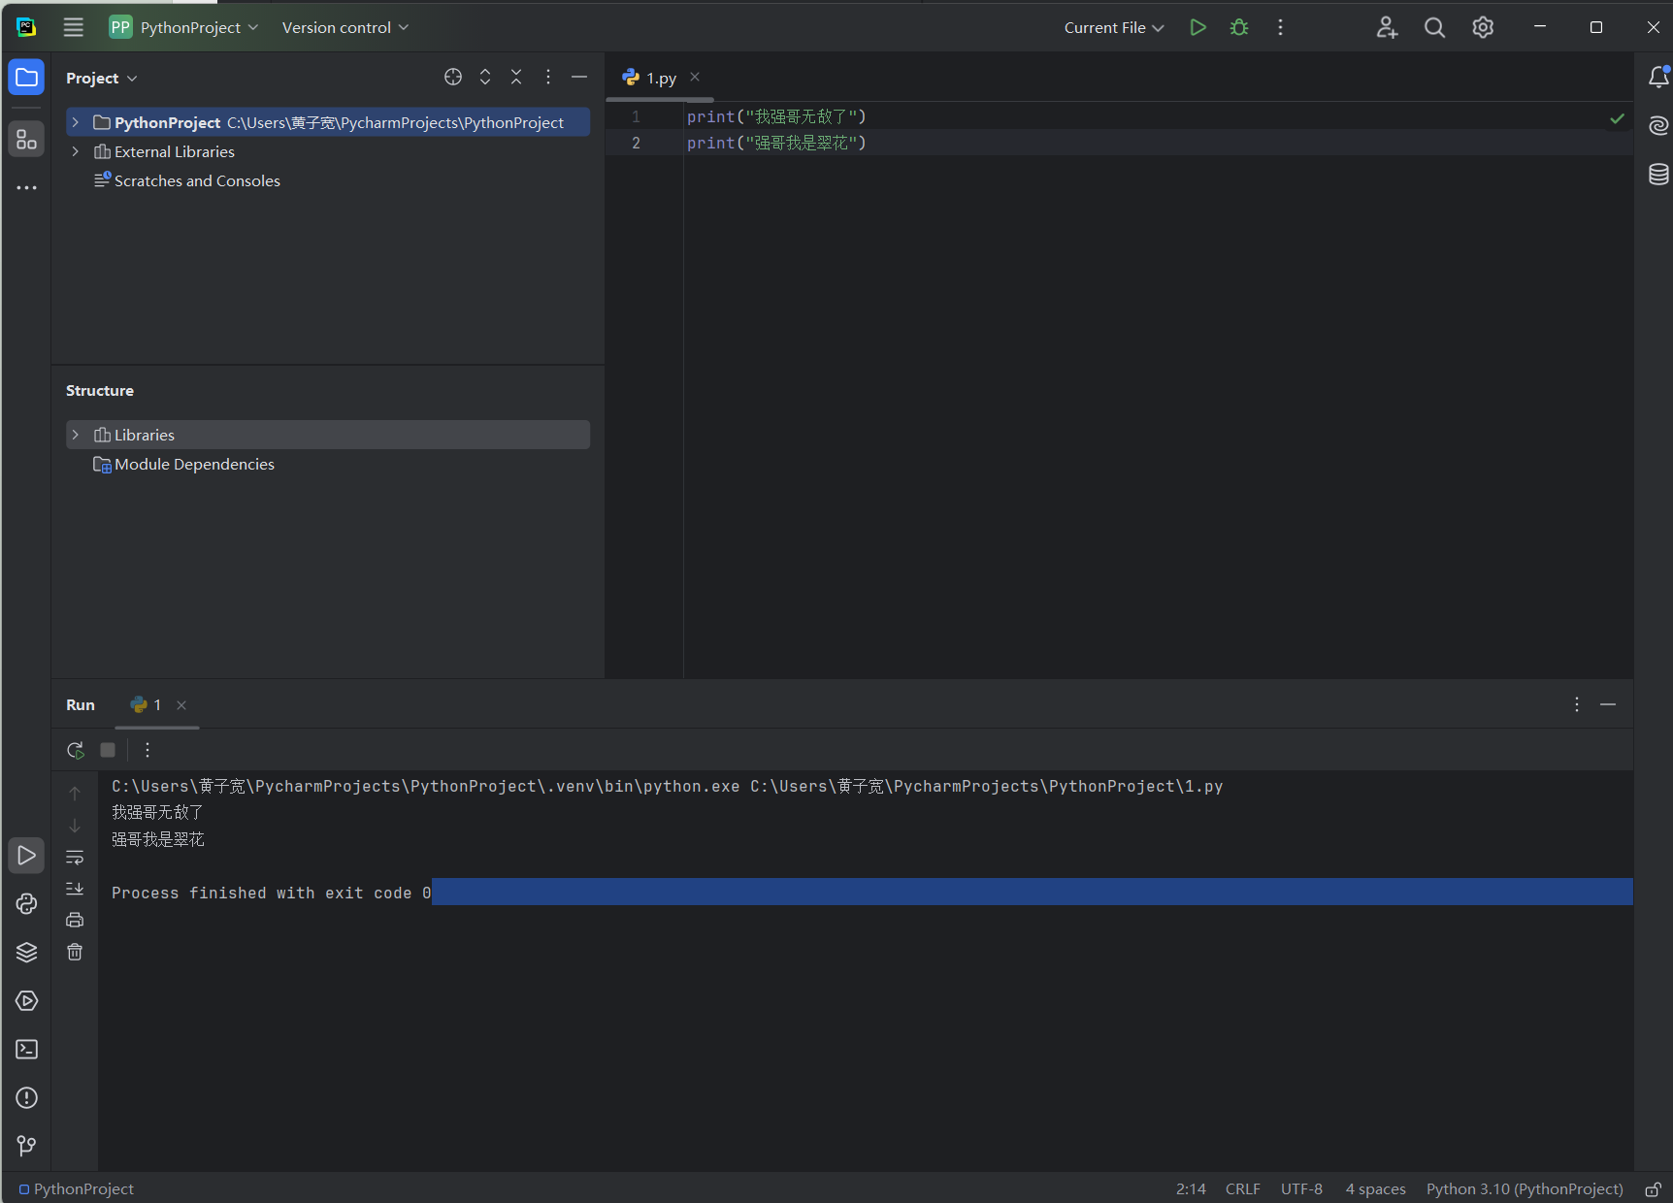The width and height of the screenshot is (1673, 1203).
Task: Click the green inspections checkmark in editor
Action: coord(1617,118)
